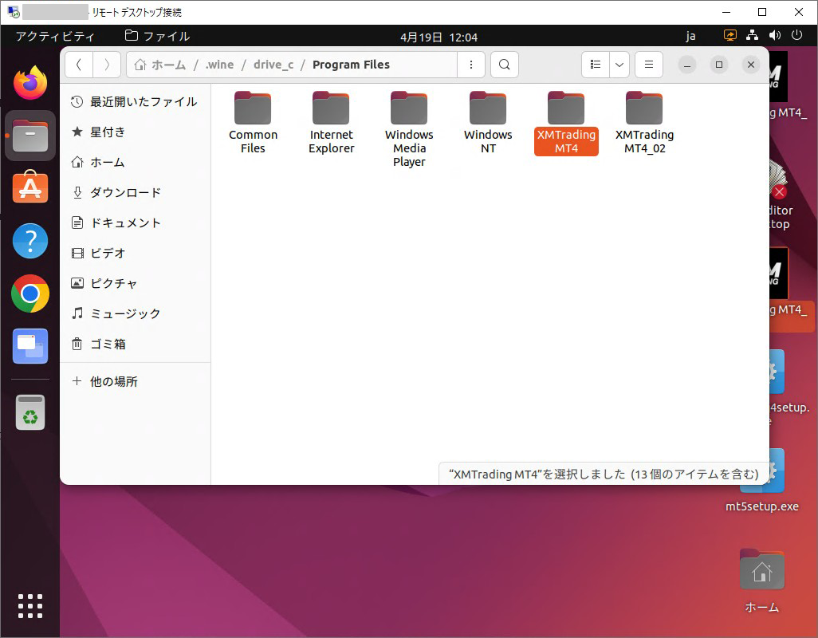Open the ja input language indicator

point(690,36)
